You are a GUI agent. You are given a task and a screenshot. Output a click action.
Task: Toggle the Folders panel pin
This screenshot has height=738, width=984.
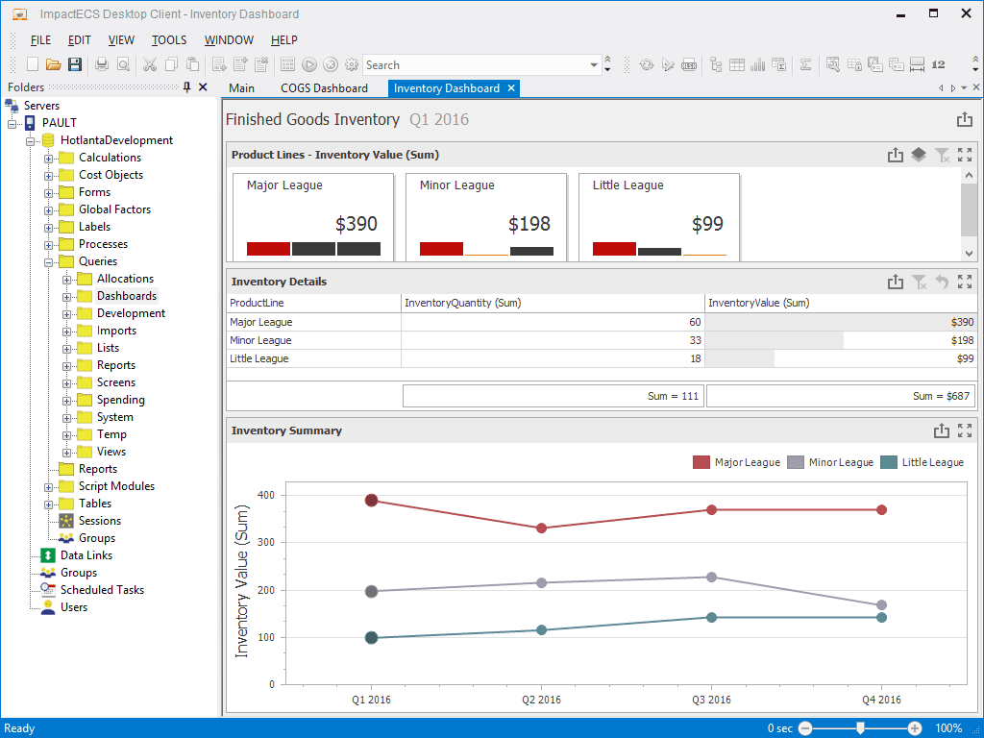click(186, 87)
